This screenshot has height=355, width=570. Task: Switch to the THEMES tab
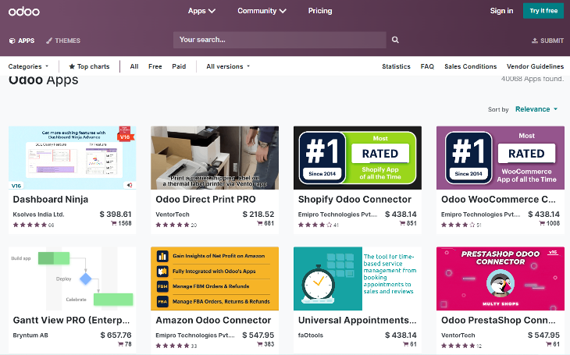coord(63,41)
